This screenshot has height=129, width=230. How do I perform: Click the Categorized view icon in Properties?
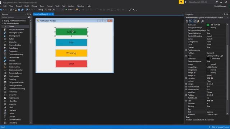[187, 21]
